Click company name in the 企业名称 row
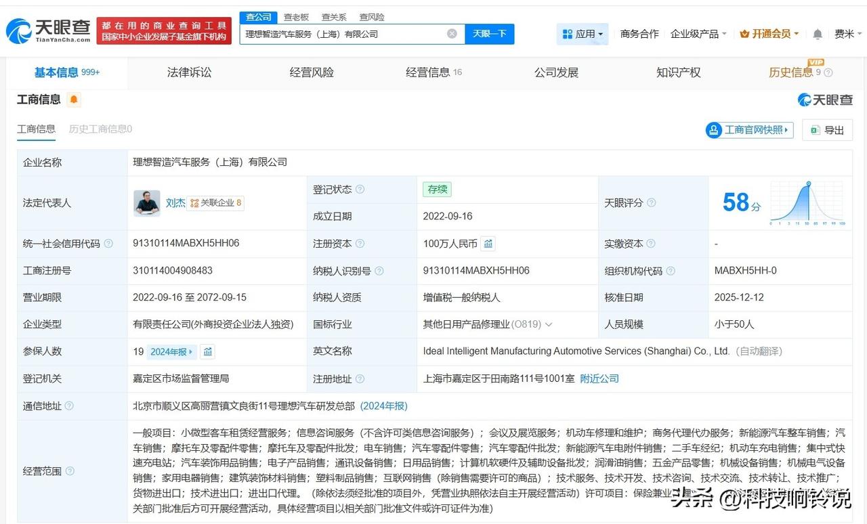The image size is (867, 524). click(x=210, y=162)
